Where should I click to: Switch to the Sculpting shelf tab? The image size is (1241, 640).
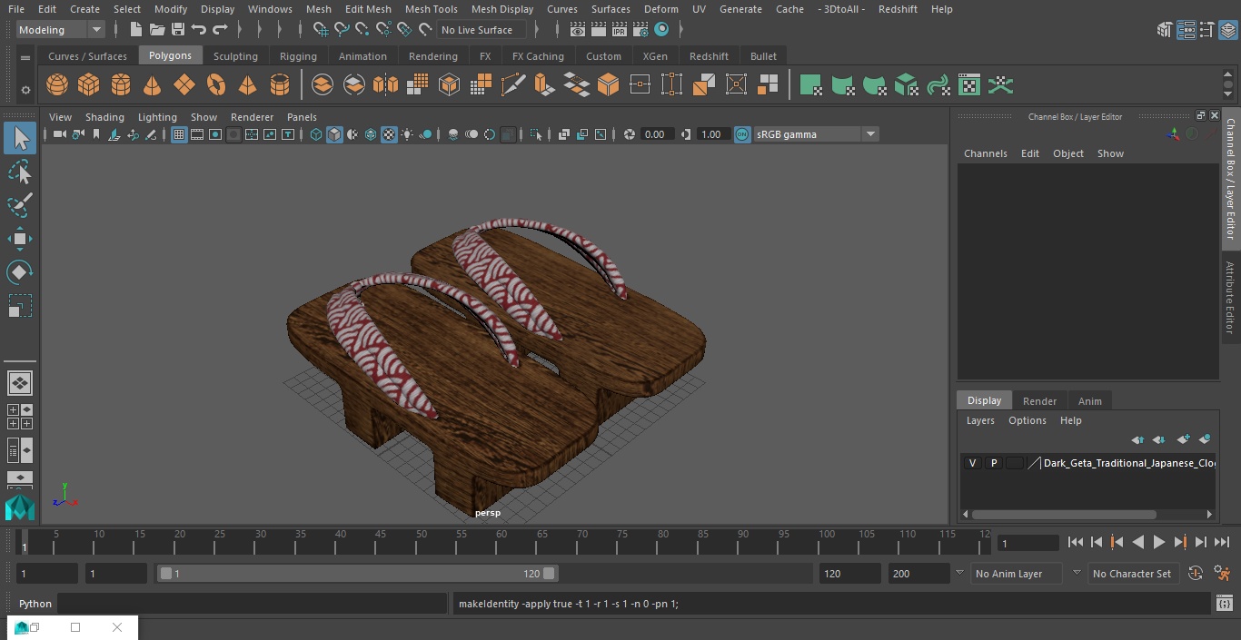pyautogui.click(x=235, y=56)
